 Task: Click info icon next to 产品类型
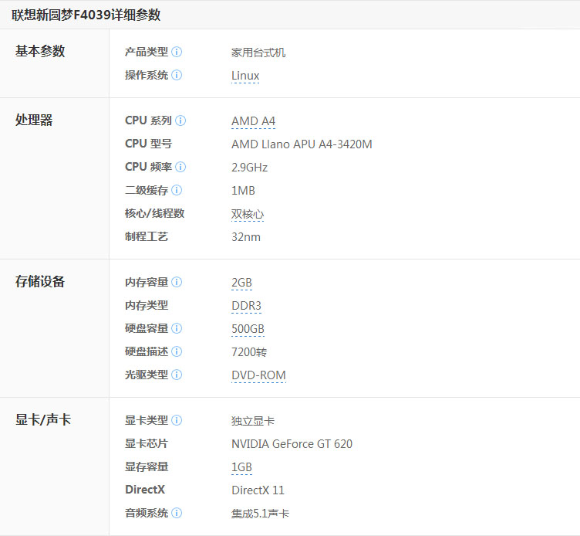click(x=177, y=52)
